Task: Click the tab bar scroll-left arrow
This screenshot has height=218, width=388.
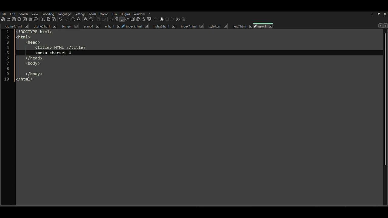Action: [x=380, y=26]
